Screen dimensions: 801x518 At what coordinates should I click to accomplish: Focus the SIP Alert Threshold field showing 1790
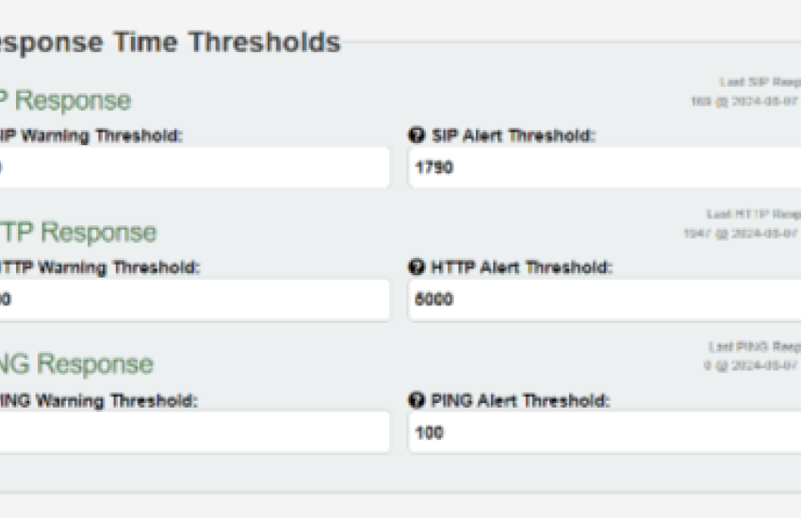[x=605, y=168]
